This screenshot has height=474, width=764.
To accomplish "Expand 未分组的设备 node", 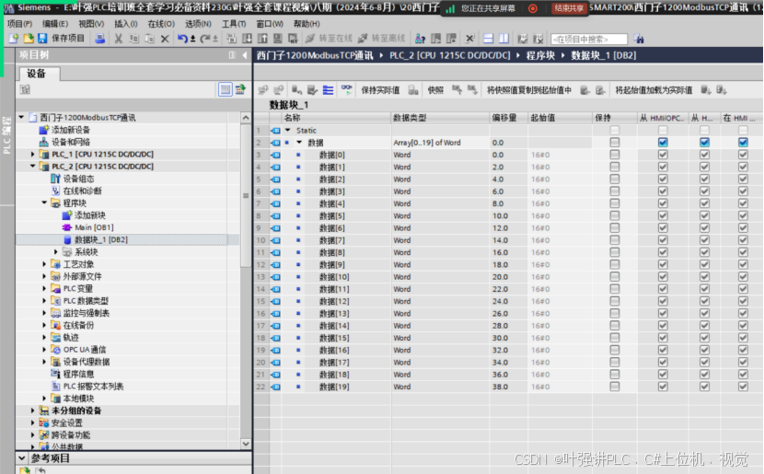I will (x=32, y=410).
